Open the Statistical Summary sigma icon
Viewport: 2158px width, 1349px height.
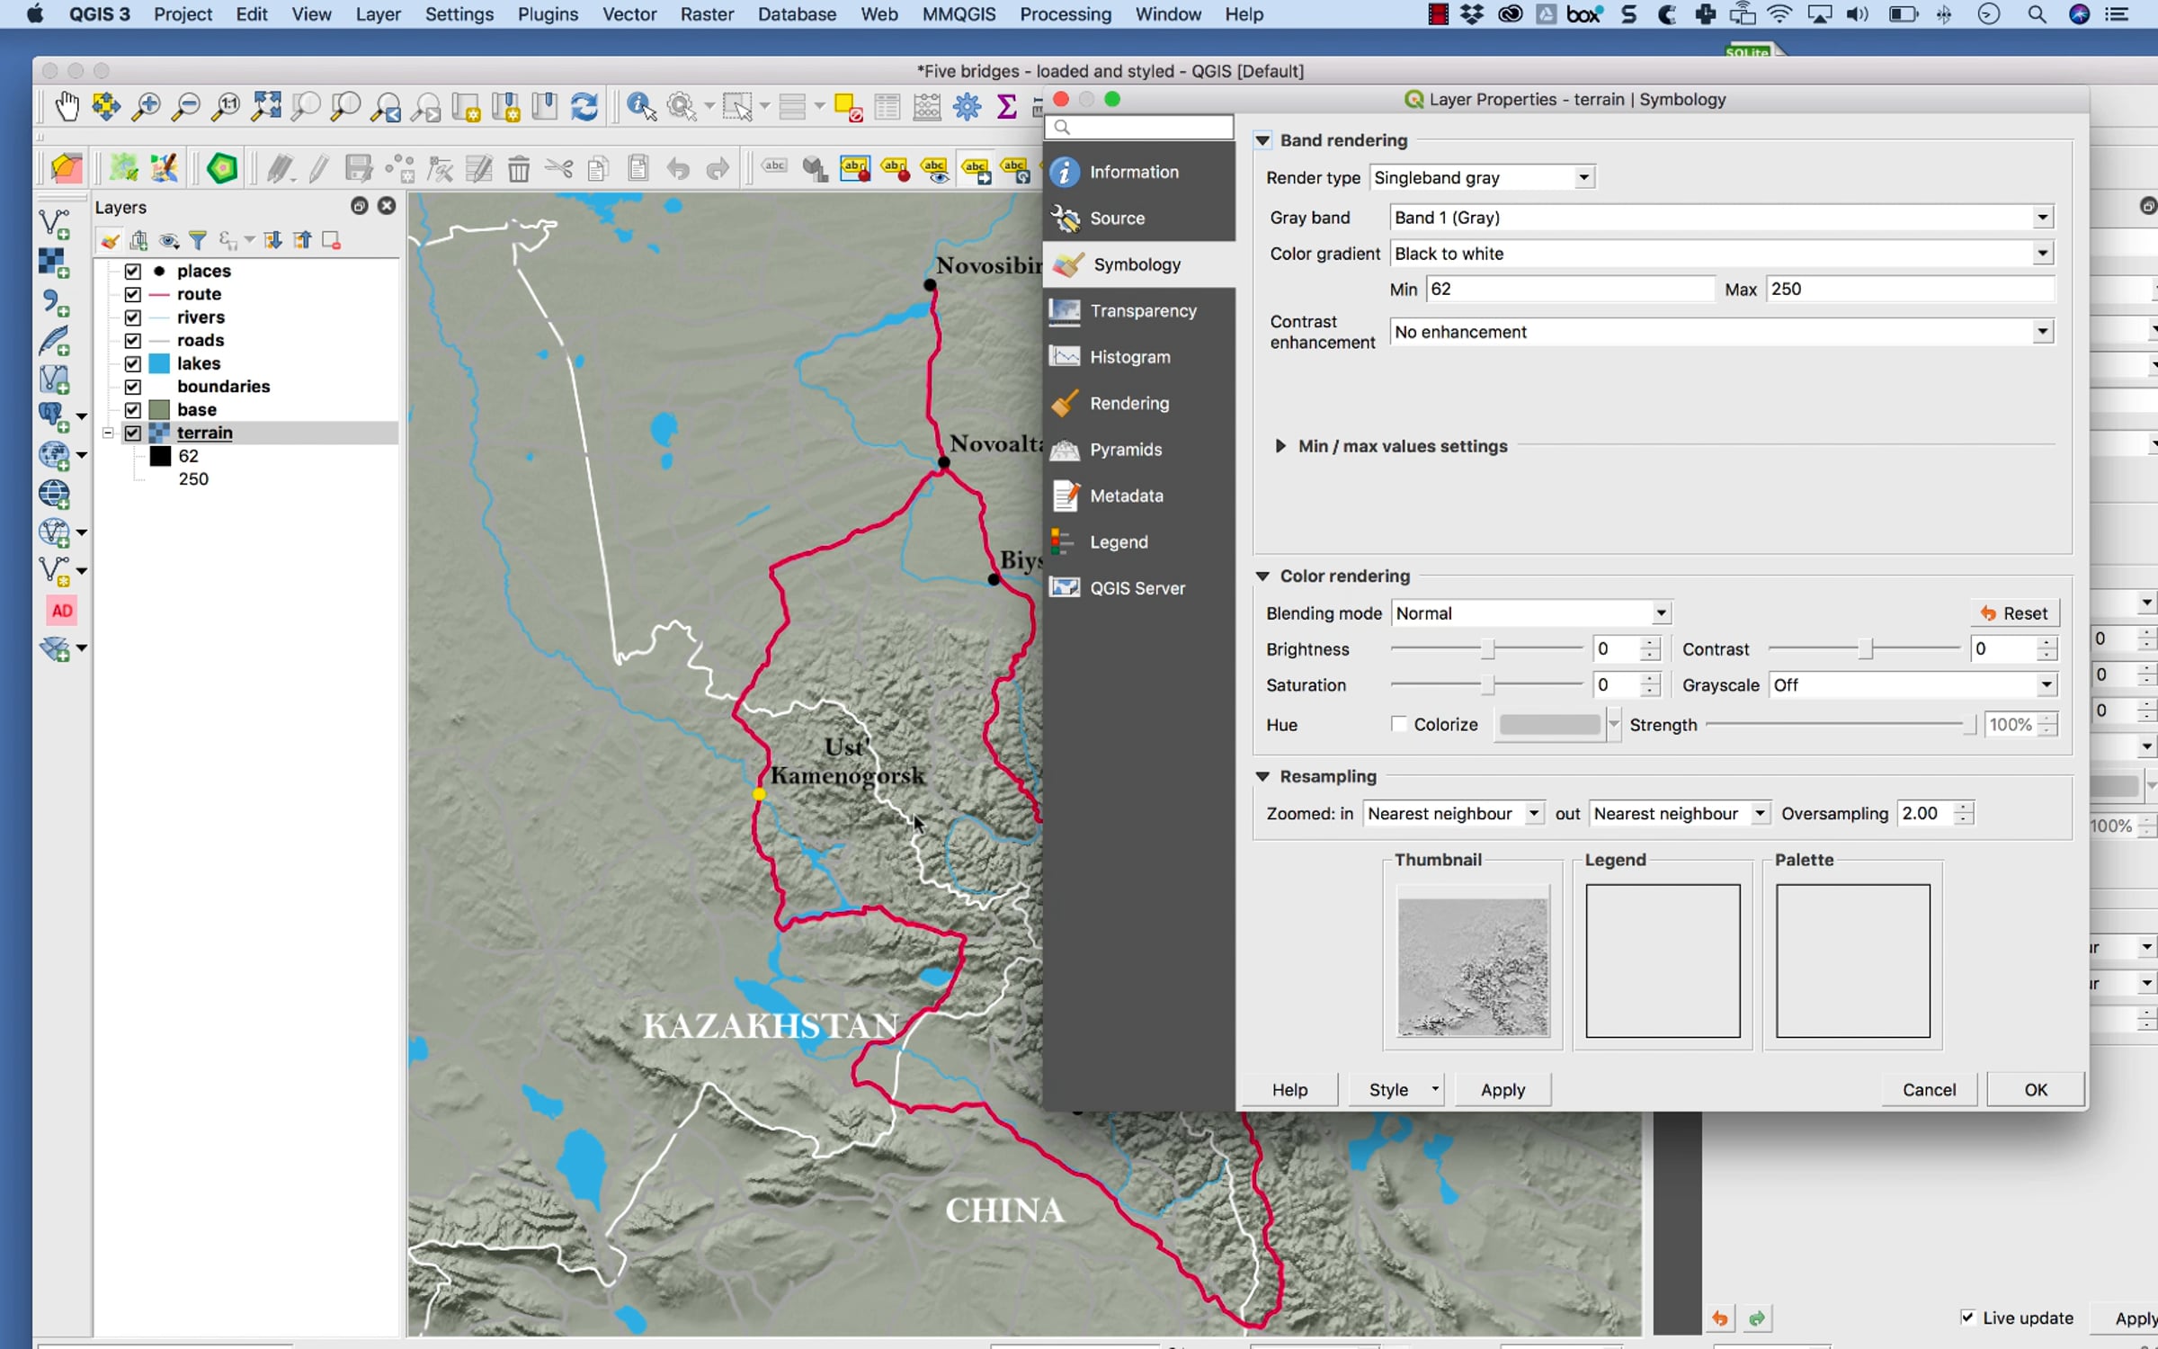click(1007, 107)
